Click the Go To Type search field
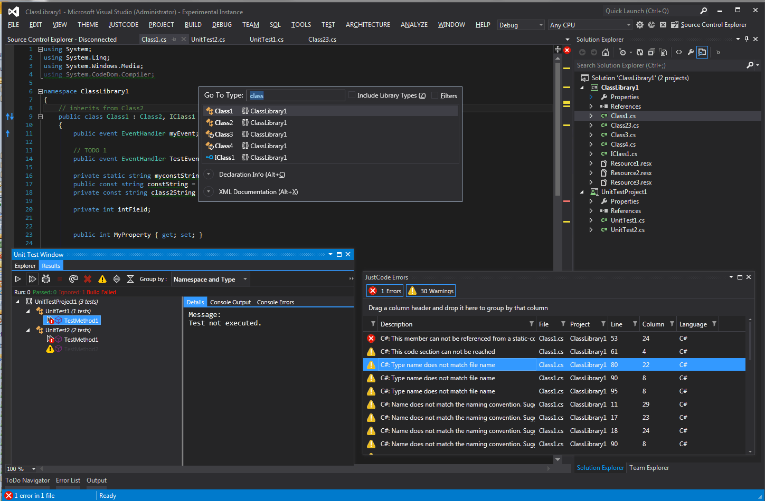Image resolution: width=765 pixels, height=501 pixels. click(296, 95)
